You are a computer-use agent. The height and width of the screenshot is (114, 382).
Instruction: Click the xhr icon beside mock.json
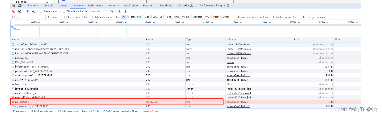pos(13,58)
